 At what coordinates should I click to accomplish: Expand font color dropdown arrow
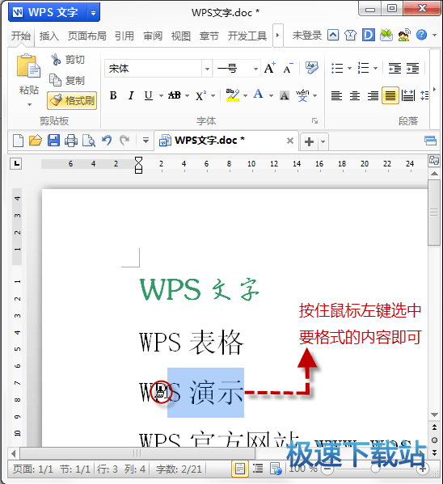pyautogui.click(x=271, y=95)
